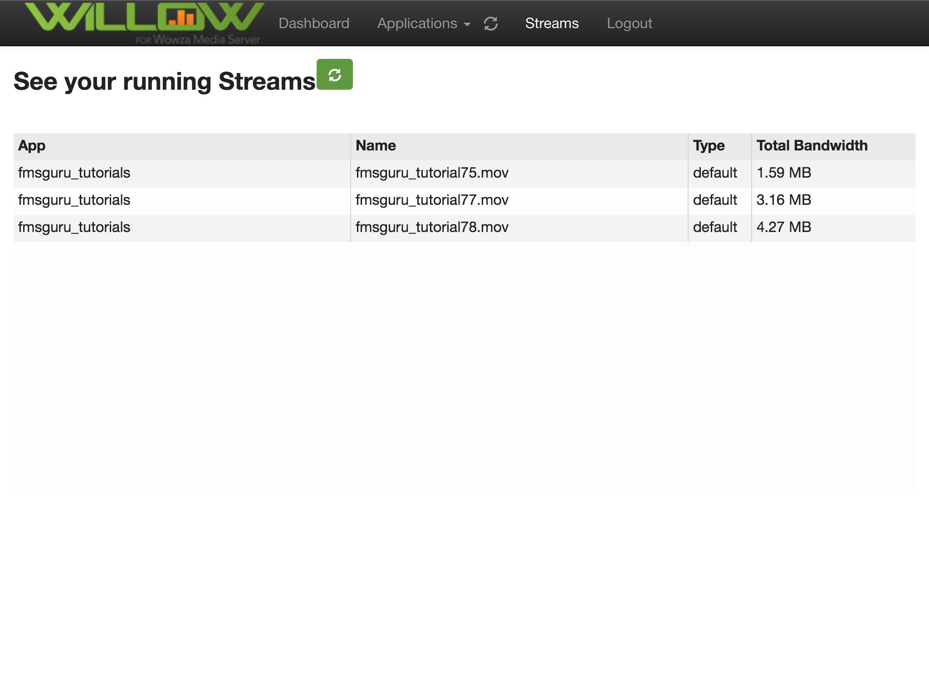Click the Logout link
929x696 pixels.
[x=629, y=24]
